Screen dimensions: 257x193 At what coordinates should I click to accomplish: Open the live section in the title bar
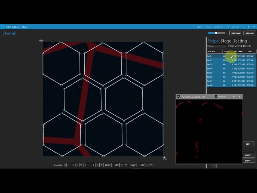227,27
